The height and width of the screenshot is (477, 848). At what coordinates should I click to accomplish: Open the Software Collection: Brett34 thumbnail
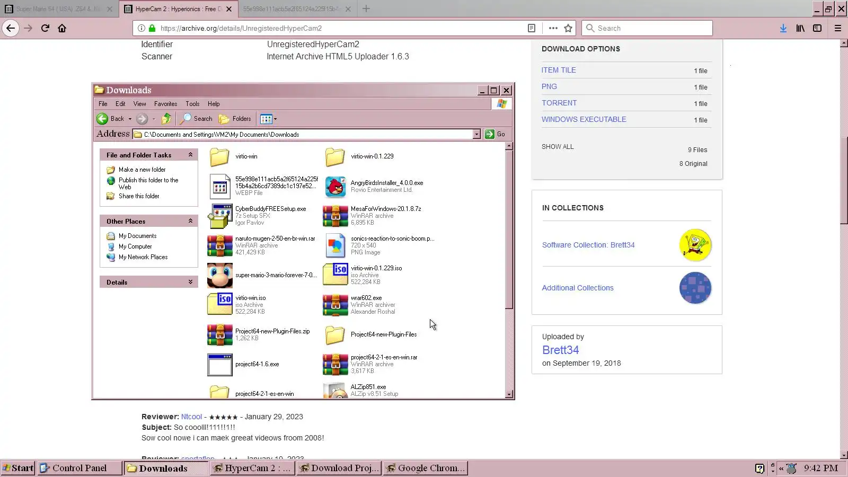coord(695,245)
